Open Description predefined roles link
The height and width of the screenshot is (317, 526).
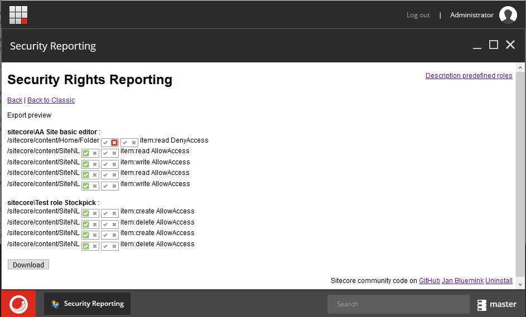pyautogui.click(x=469, y=76)
